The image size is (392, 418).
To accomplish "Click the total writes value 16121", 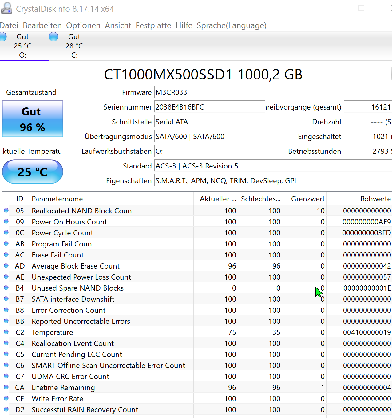I will 368,107.
